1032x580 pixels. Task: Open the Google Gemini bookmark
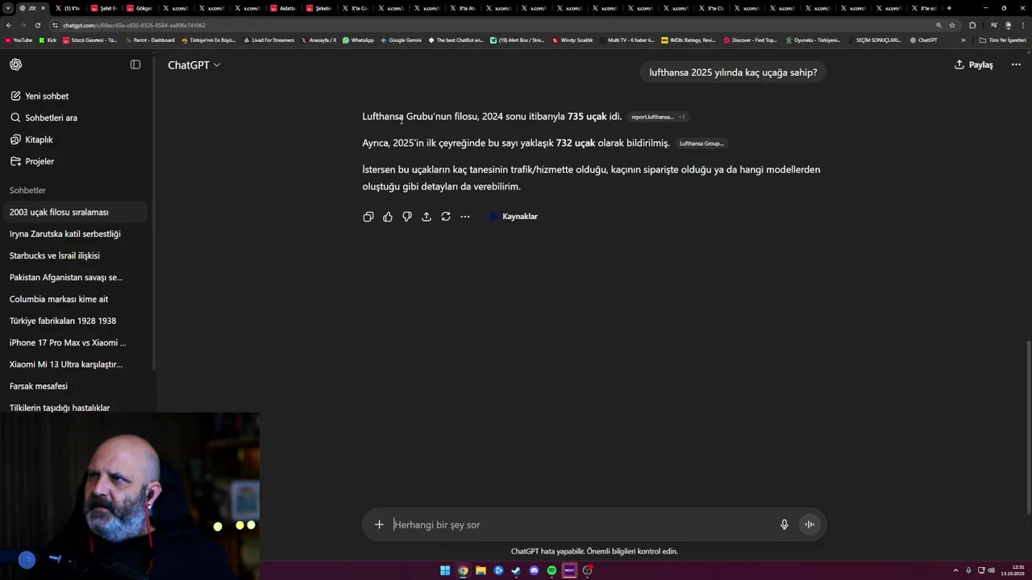point(401,39)
